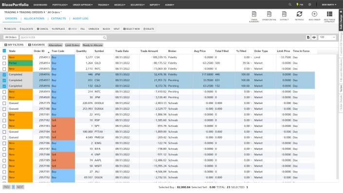Click the NEXT page button
Screen dimensions: 343x193
(20, 187)
